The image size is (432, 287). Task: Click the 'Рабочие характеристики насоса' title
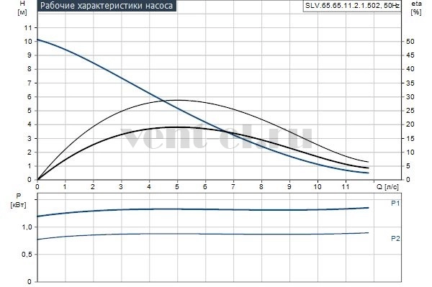[x=107, y=6]
